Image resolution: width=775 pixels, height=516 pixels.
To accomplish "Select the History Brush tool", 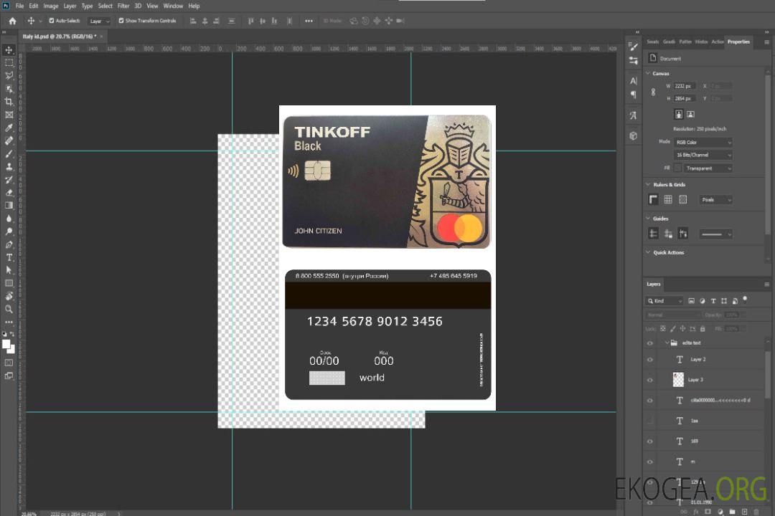I will coord(9,180).
